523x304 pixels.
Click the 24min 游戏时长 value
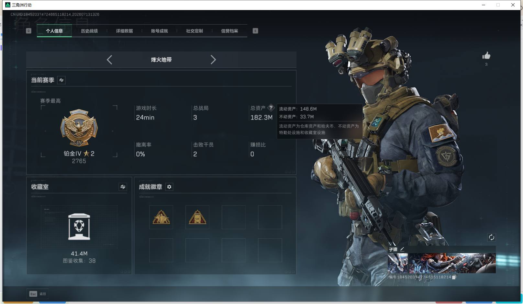(x=145, y=118)
